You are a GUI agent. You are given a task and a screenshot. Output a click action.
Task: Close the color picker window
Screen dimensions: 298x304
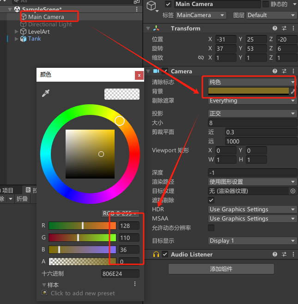point(139,75)
